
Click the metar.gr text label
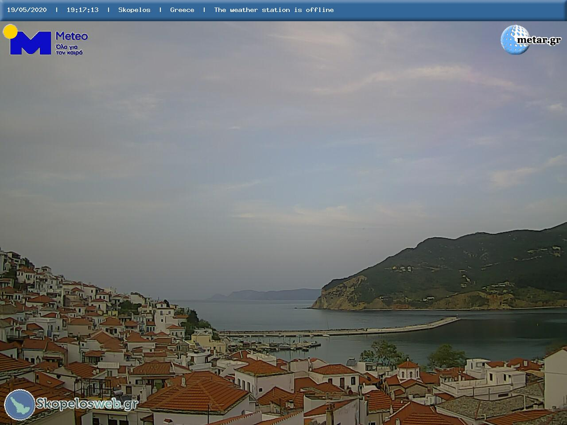coord(539,40)
